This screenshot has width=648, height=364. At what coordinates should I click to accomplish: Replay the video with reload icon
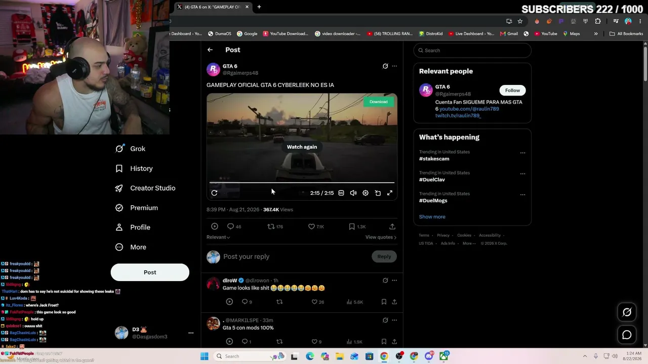pyautogui.click(x=214, y=193)
